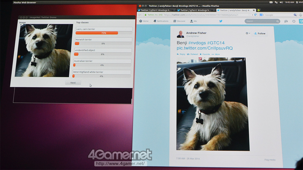Click Andrew Fisher's avatar photo

(x=180, y=34)
